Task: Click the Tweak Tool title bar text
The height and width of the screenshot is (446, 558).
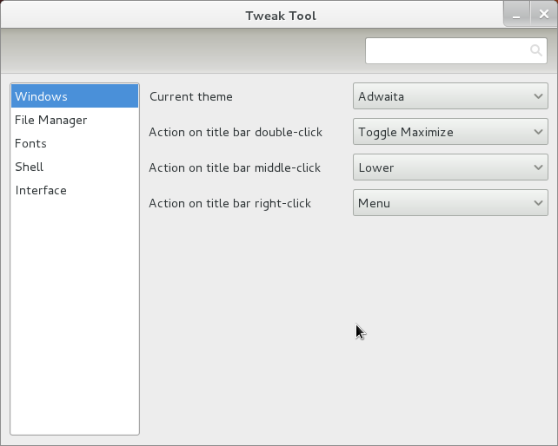Action: pos(281,16)
